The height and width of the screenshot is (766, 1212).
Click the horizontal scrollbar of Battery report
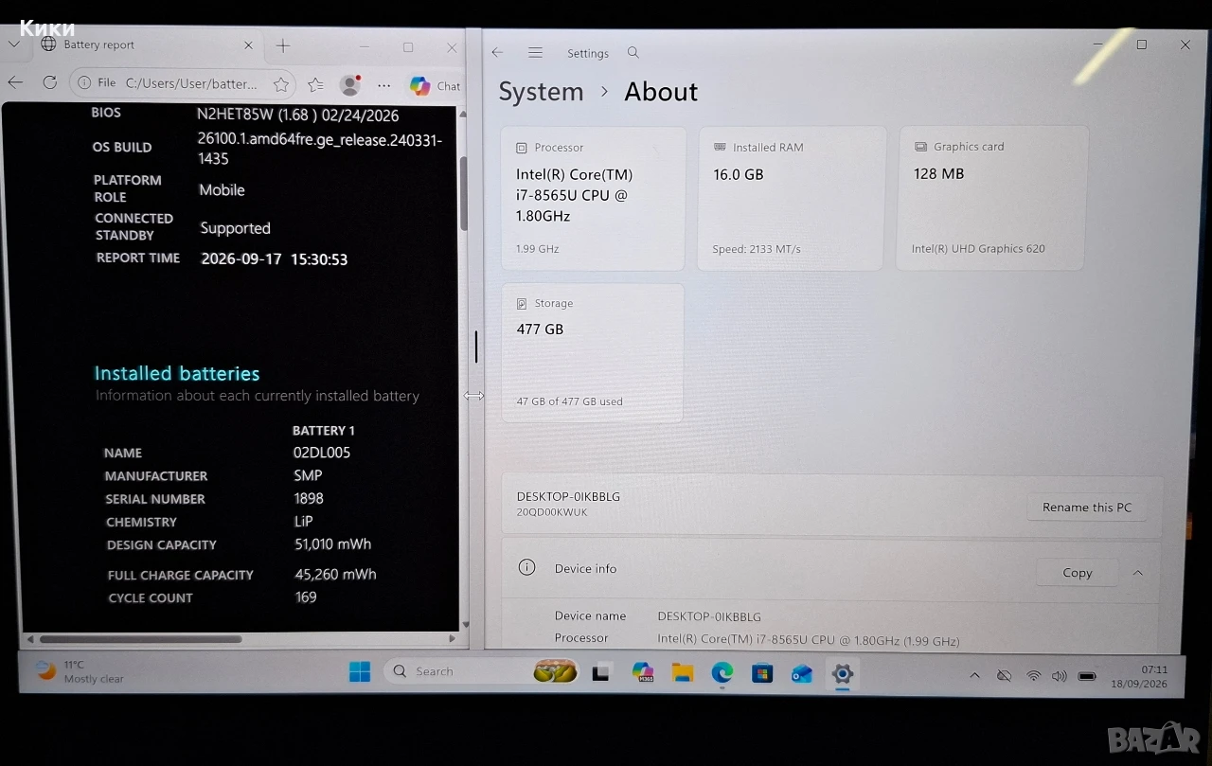pos(140,639)
